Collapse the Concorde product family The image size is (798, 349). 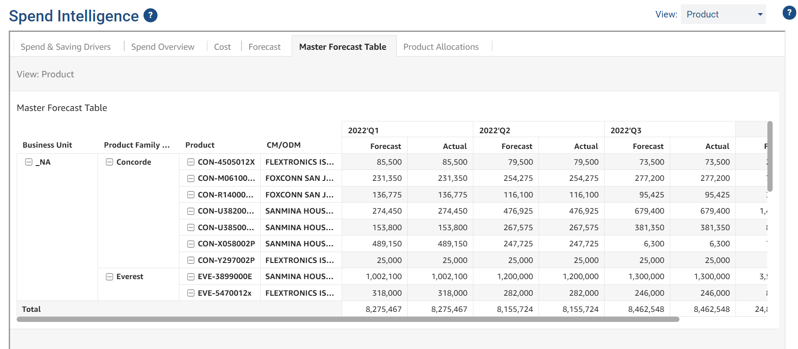(109, 162)
